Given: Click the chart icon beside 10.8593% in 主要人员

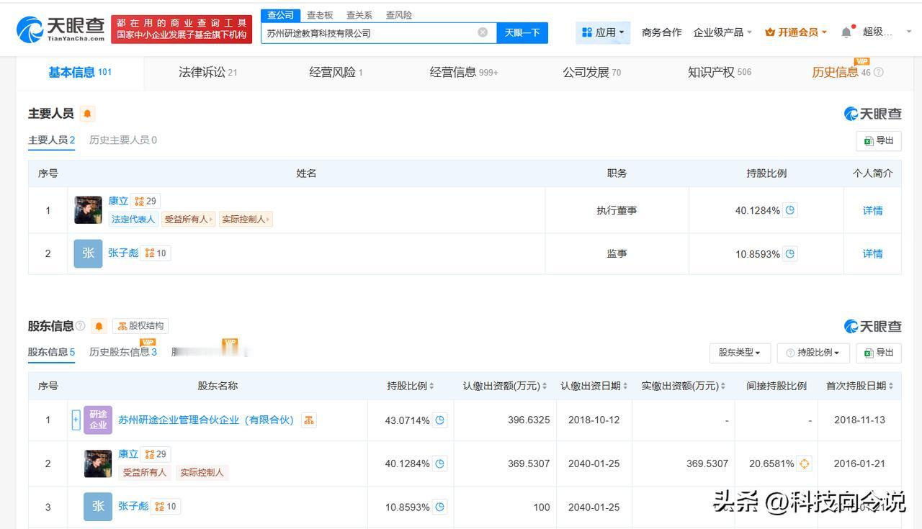Looking at the screenshot, I should pos(790,253).
